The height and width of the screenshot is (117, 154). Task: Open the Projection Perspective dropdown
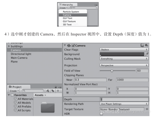pyautogui.click(x=124, y=65)
